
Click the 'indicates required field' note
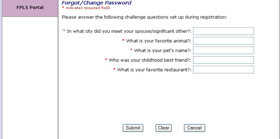click(87, 8)
